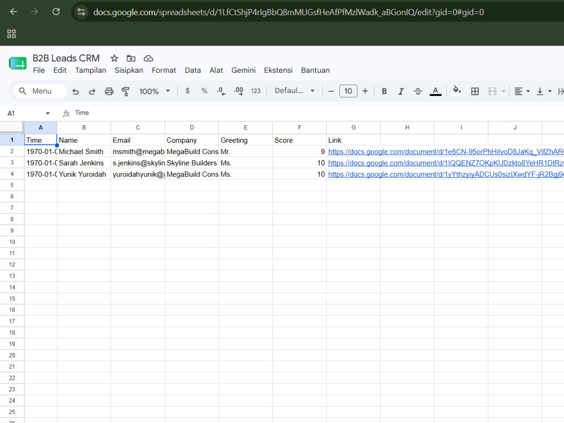Select cell msmith@megab email
Image resolution: width=564 pixels, height=423 pixels.
(138, 151)
